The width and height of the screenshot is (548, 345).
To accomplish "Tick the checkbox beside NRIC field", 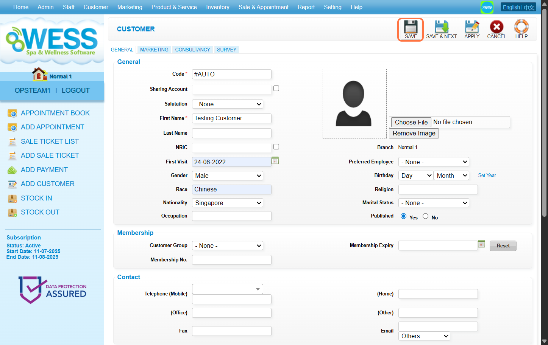I will click(x=276, y=147).
